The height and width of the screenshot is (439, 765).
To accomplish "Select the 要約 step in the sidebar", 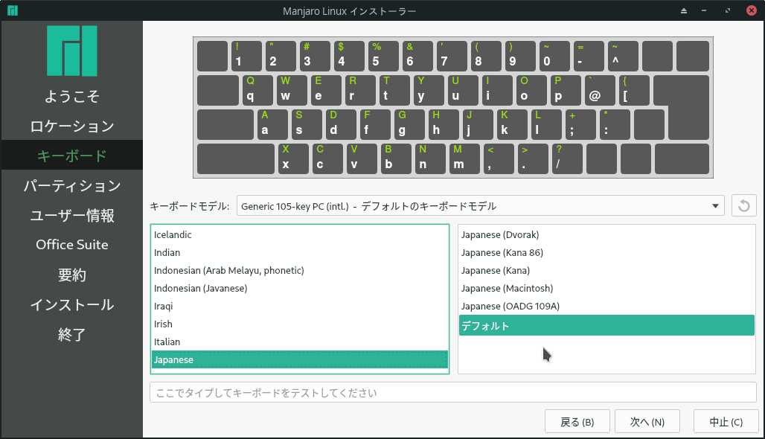I will click(x=71, y=275).
